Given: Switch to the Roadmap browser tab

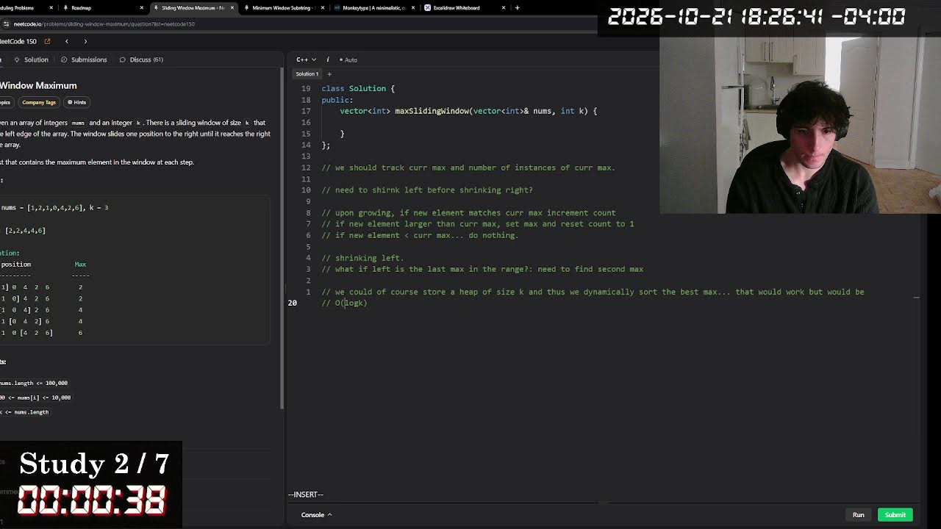Looking at the screenshot, I should pyautogui.click(x=81, y=8).
